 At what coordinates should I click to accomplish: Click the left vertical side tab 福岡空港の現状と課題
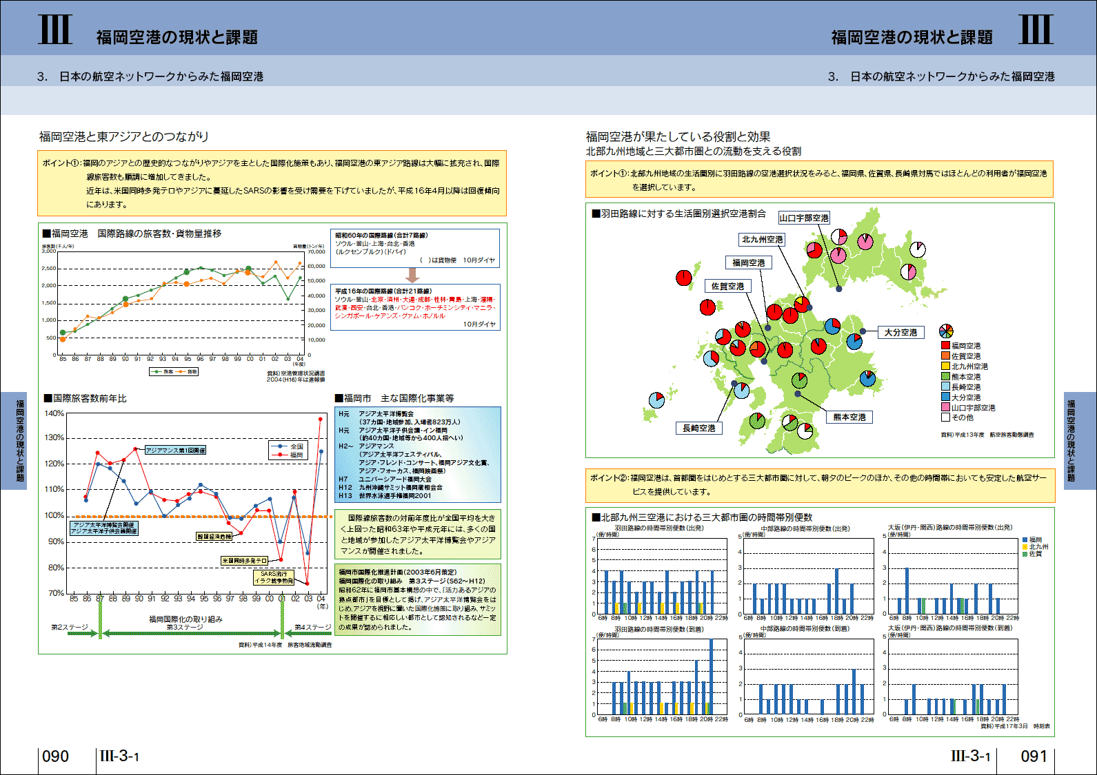tap(13, 441)
